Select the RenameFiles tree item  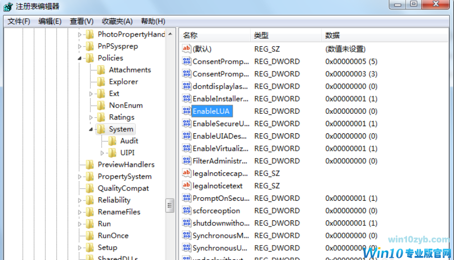click(x=119, y=212)
